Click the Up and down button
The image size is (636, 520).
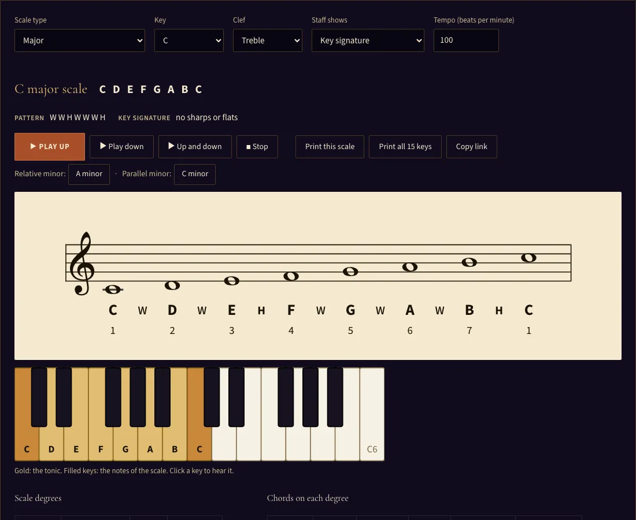click(195, 147)
